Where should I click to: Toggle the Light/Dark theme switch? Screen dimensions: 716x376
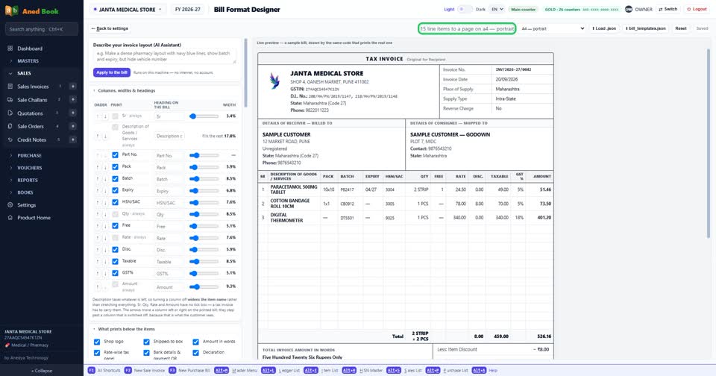coord(465,9)
